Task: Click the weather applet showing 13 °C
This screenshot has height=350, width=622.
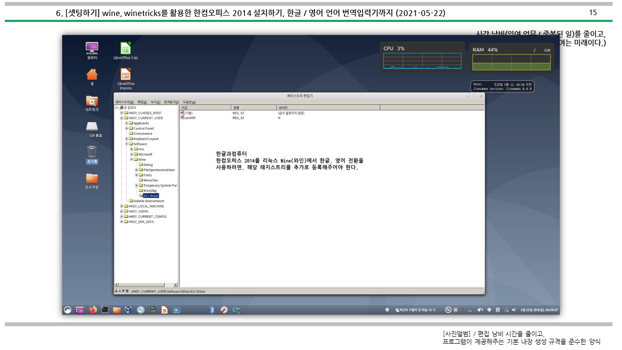Action: click(x=416, y=310)
